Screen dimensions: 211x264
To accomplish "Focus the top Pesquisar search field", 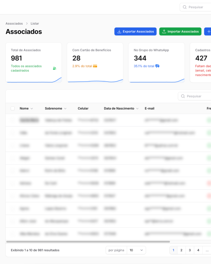I will click(x=195, y=7).
